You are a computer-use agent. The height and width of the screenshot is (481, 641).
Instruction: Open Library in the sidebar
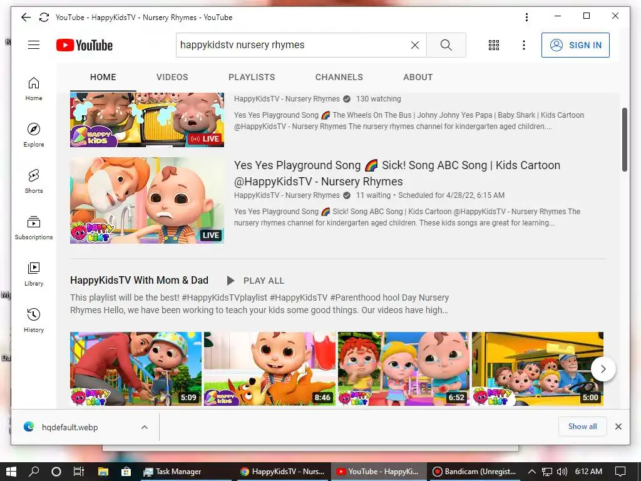pos(34,274)
